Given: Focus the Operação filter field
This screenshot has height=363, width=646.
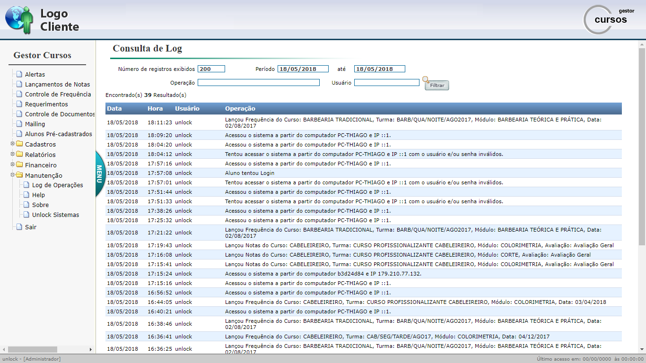Looking at the screenshot, I should pos(259,83).
